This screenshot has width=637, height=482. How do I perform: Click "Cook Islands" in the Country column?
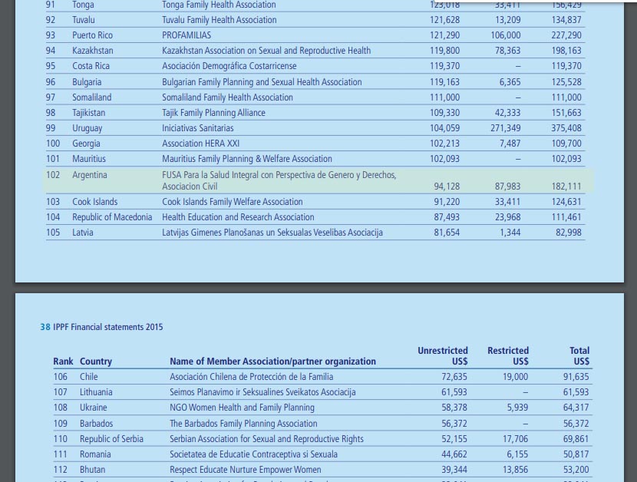point(95,202)
